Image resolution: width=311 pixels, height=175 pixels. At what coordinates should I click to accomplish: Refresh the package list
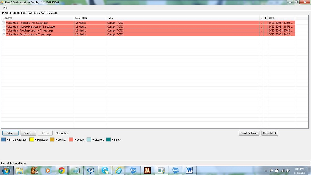[269, 133]
